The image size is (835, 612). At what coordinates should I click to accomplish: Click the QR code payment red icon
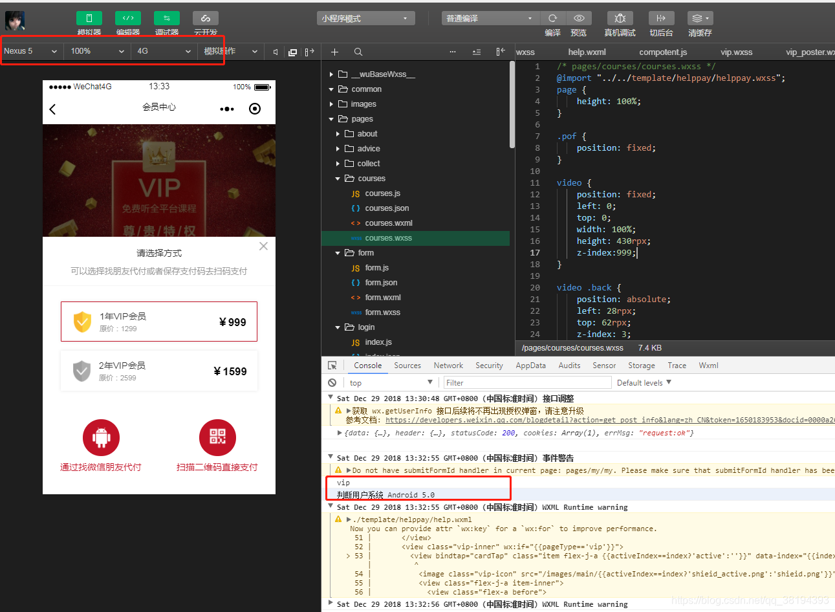(217, 438)
